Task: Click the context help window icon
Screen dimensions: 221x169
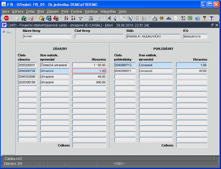Action: click(x=211, y=18)
